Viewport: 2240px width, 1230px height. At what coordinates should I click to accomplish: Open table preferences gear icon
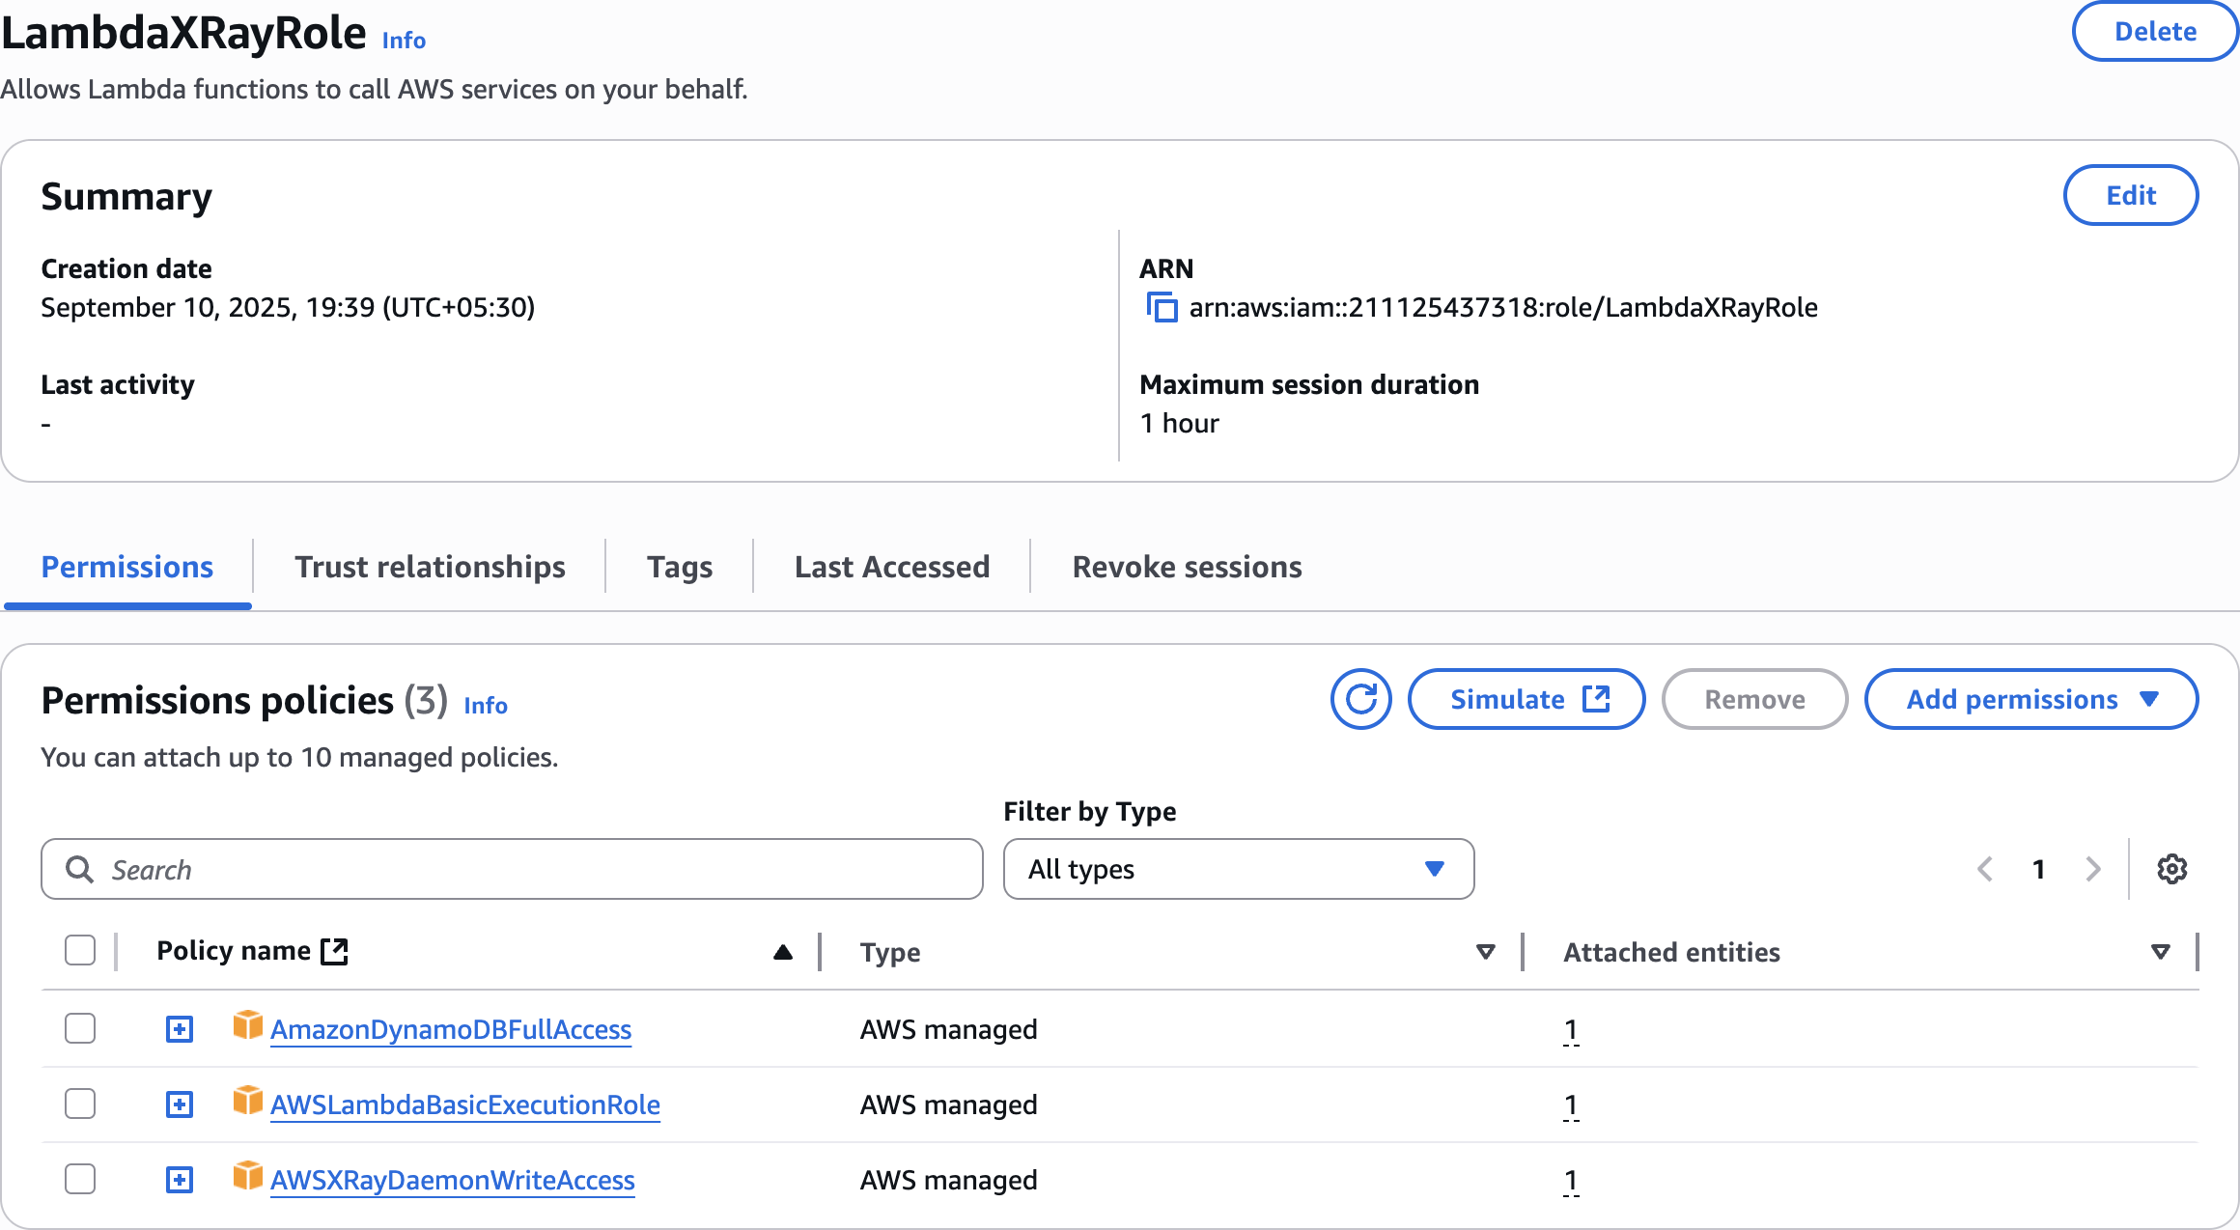tap(2171, 869)
